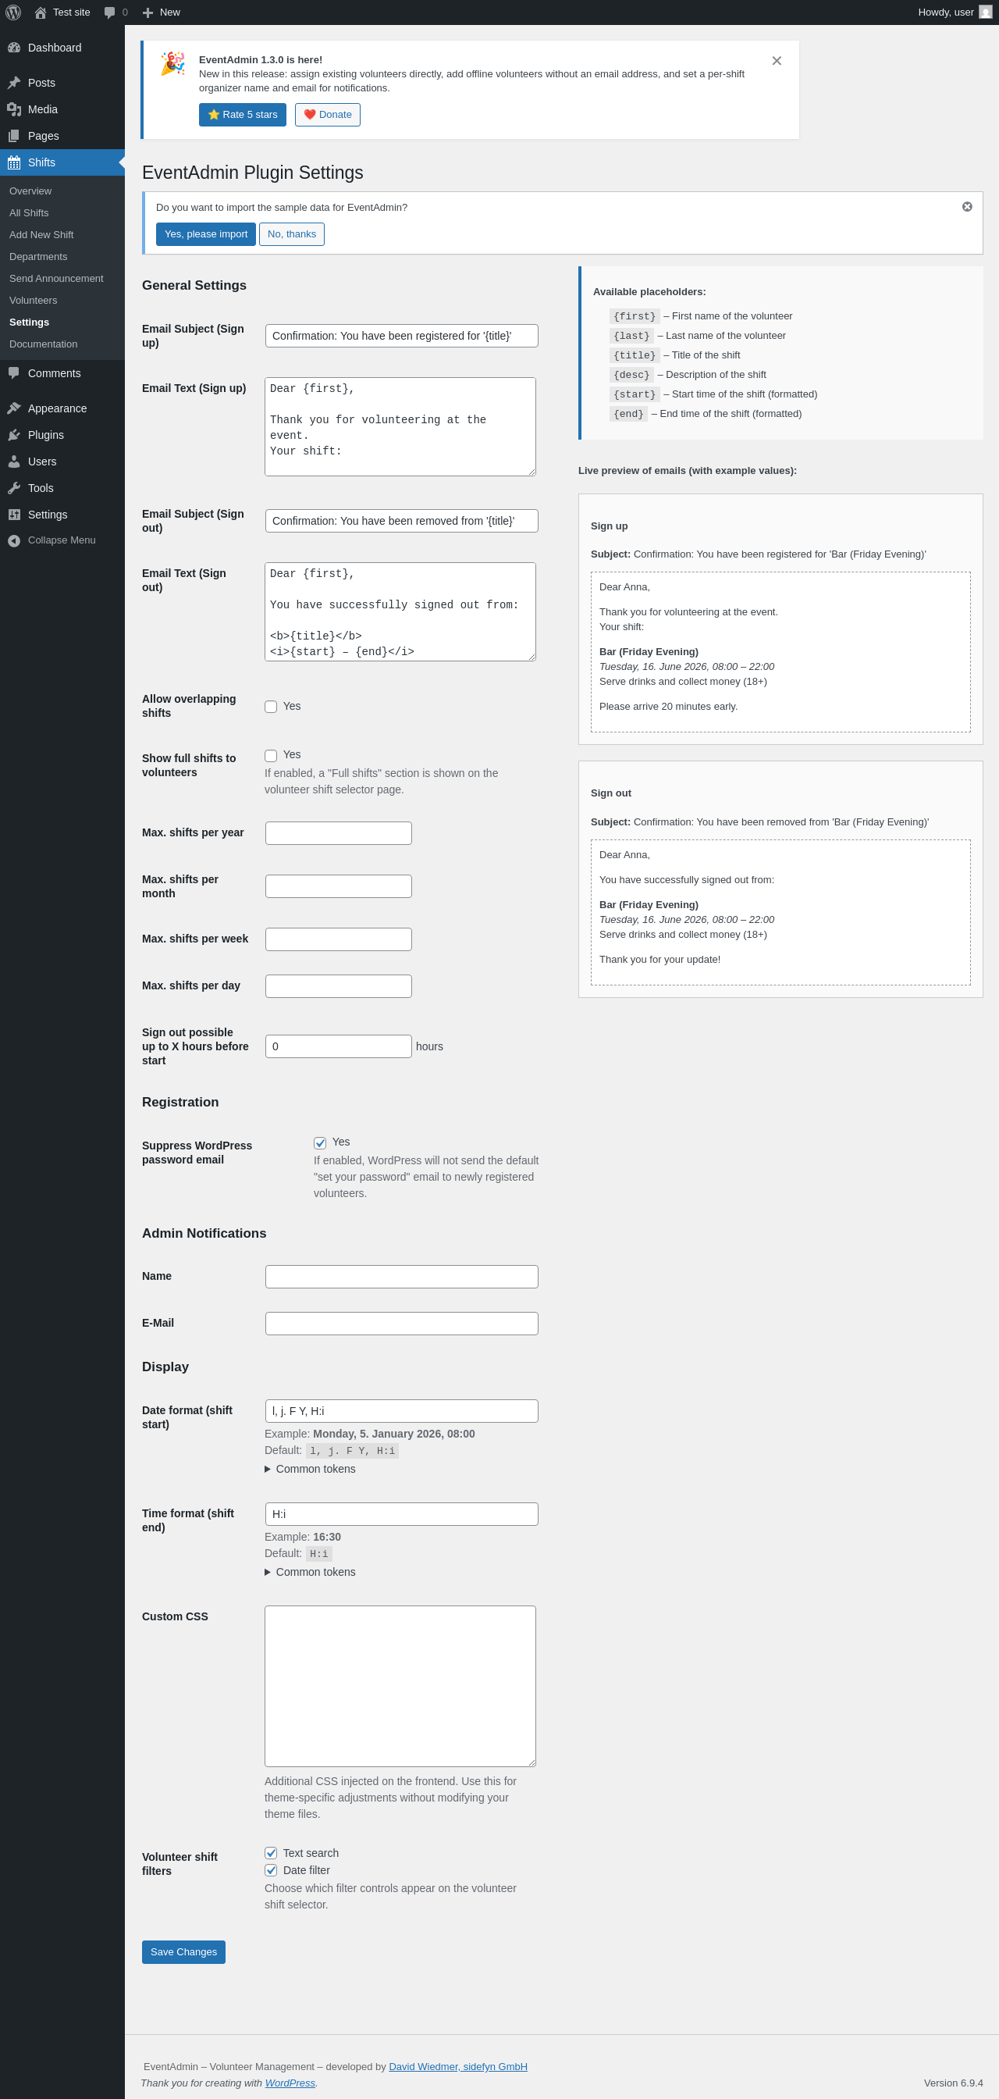
Task: Click the Tools wrench icon
Action: [14, 488]
